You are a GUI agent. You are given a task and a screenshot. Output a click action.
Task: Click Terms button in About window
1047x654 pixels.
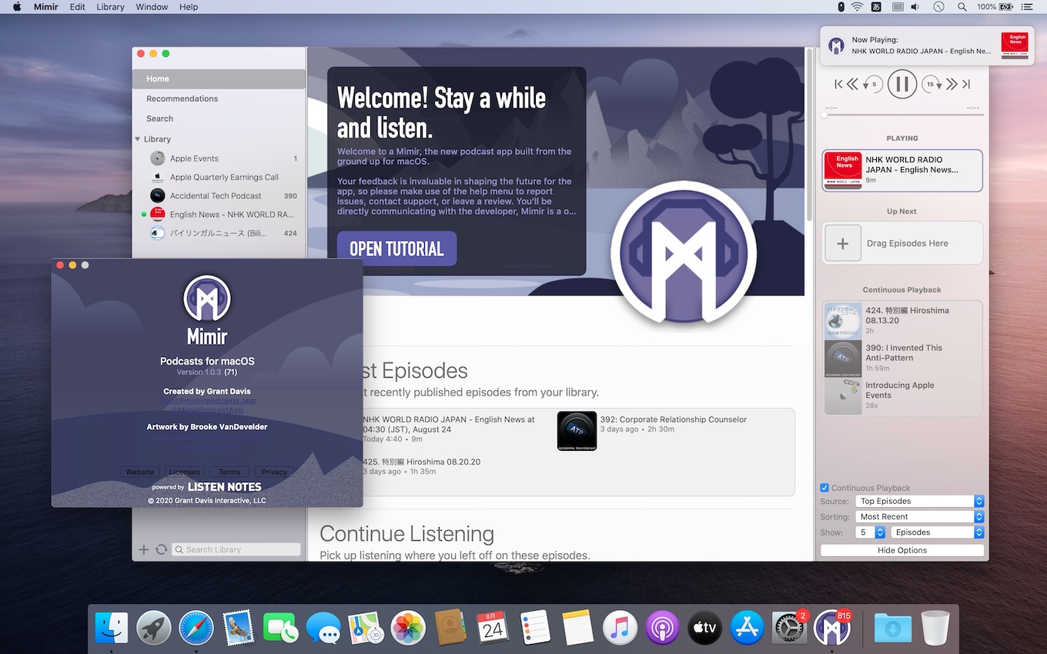tap(229, 472)
